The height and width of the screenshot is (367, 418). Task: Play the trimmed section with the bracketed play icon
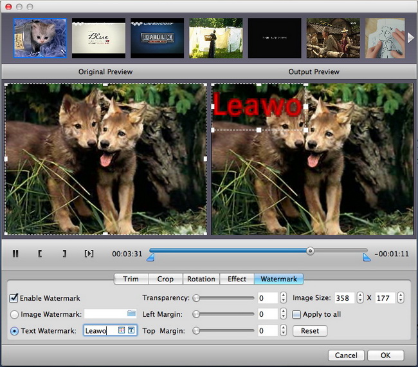pyautogui.click(x=89, y=254)
